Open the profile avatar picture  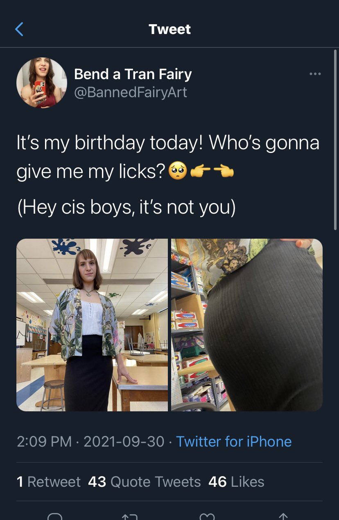tap(42, 82)
